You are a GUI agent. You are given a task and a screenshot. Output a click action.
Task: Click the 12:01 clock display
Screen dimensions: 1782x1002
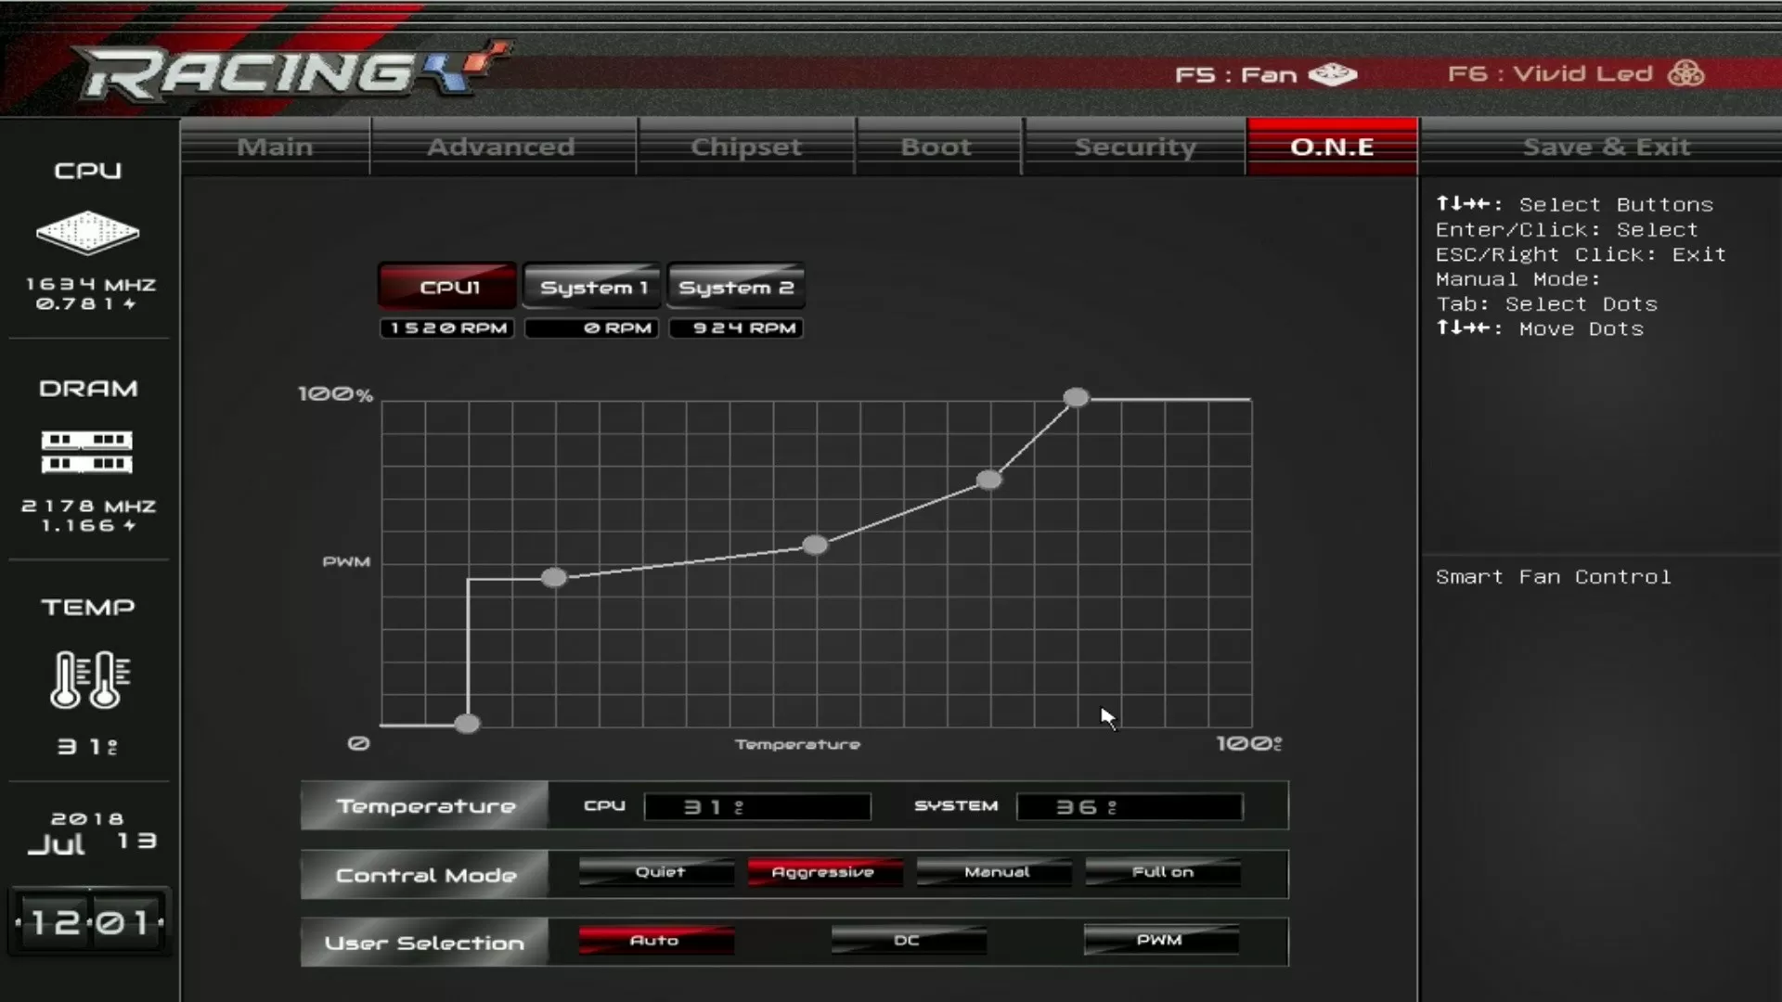[x=89, y=922]
